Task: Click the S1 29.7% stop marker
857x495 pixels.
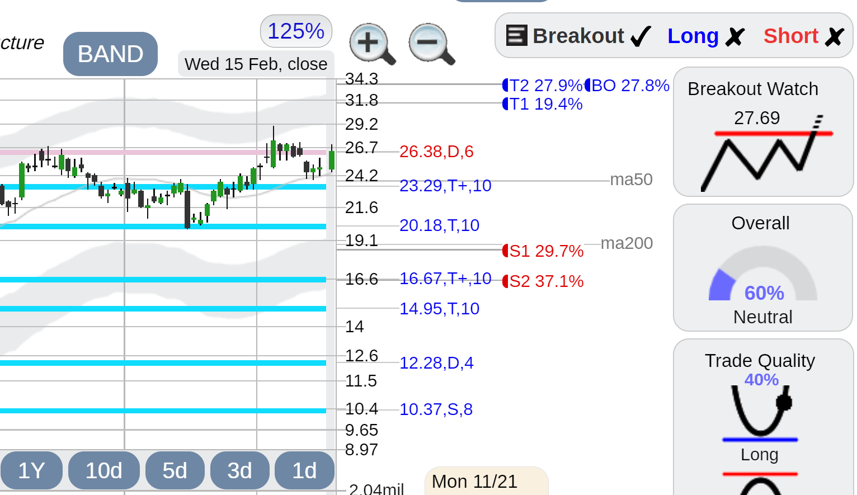Action: click(543, 251)
